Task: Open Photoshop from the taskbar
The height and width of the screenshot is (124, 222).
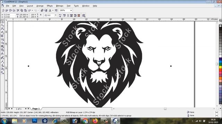Action: pos(35,121)
